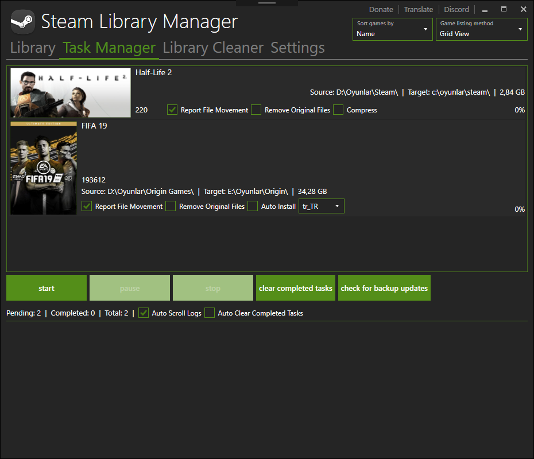
Task: Click the 34,28 GB size text
Action: pyautogui.click(x=312, y=192)
